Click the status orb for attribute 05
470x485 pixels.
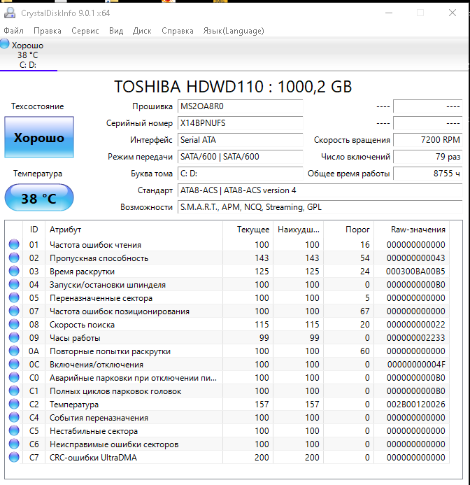(14, 297)
